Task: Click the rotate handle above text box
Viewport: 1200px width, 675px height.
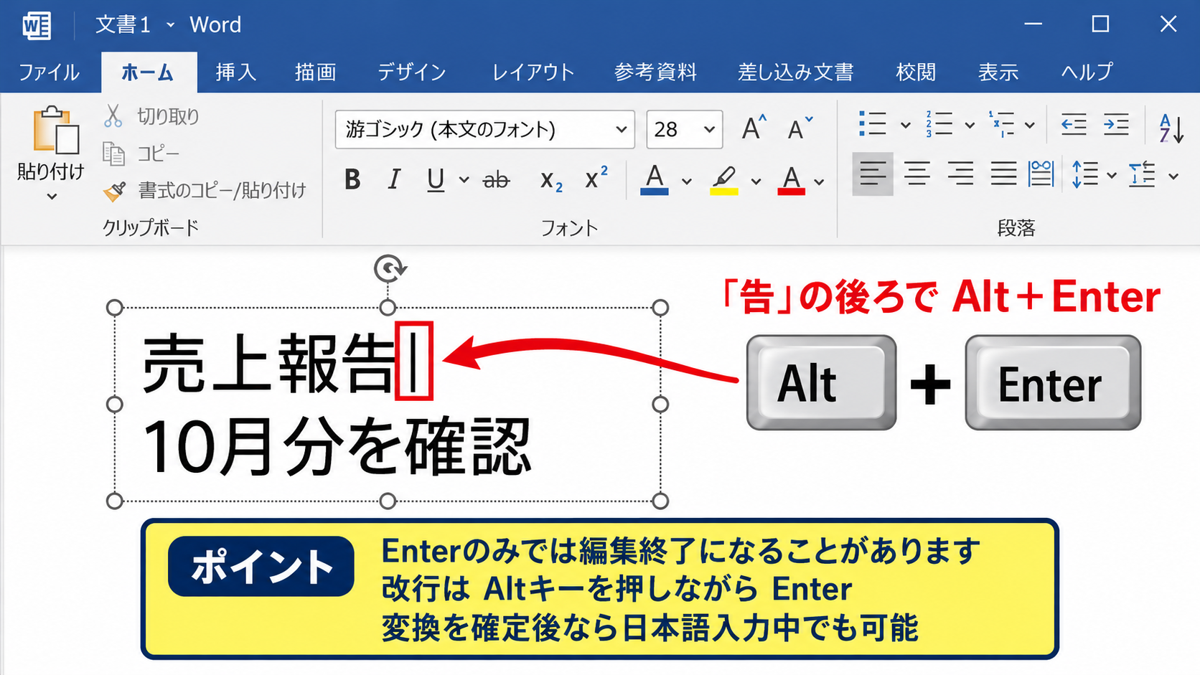Action: (390, 269)
